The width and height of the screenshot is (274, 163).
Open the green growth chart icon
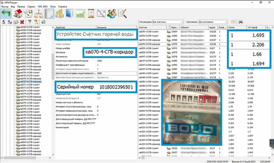pyautogui.click(x=80, y=14)
